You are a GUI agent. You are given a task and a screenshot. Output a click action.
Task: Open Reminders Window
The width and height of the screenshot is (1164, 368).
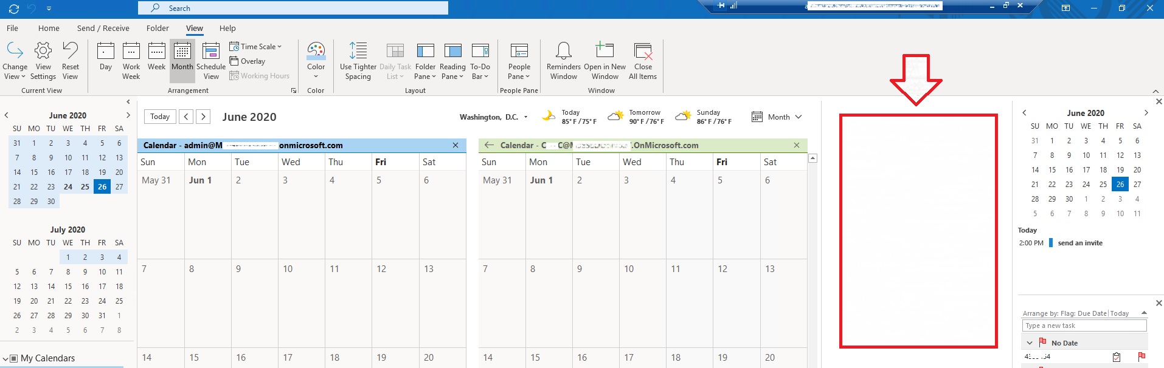(x=564, y=61)
